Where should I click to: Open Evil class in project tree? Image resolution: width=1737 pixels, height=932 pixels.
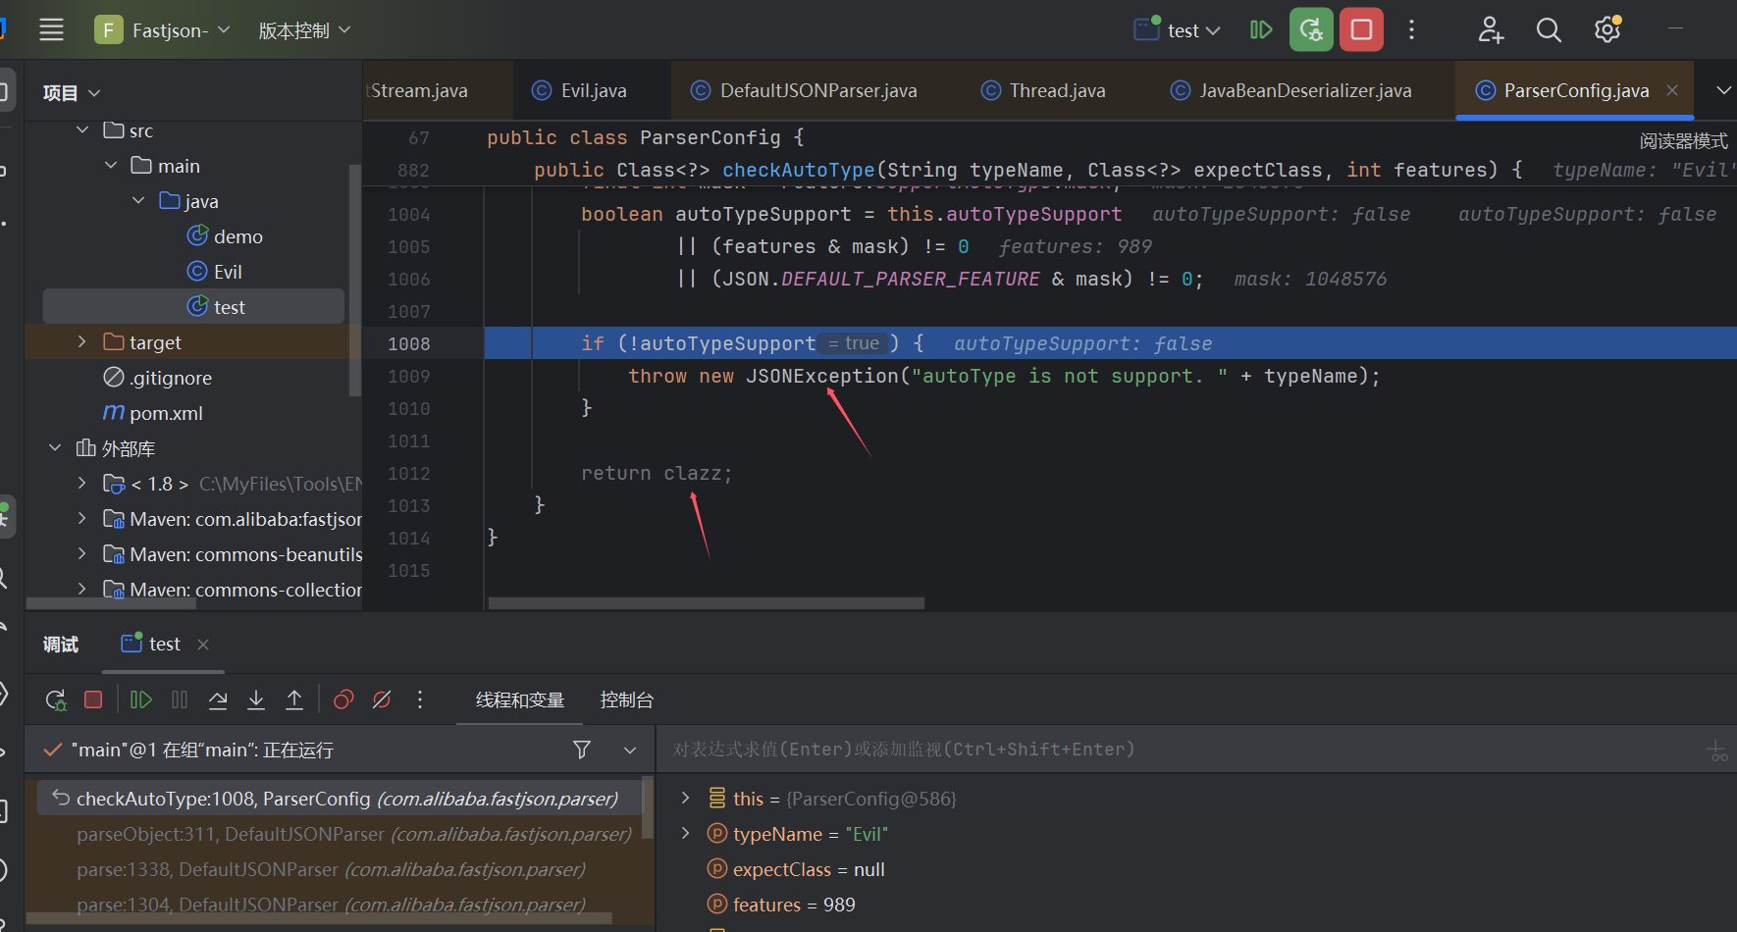coord(228,272)
